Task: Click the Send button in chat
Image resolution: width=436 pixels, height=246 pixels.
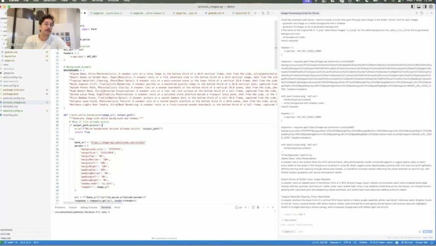Action: pos(427,232)
